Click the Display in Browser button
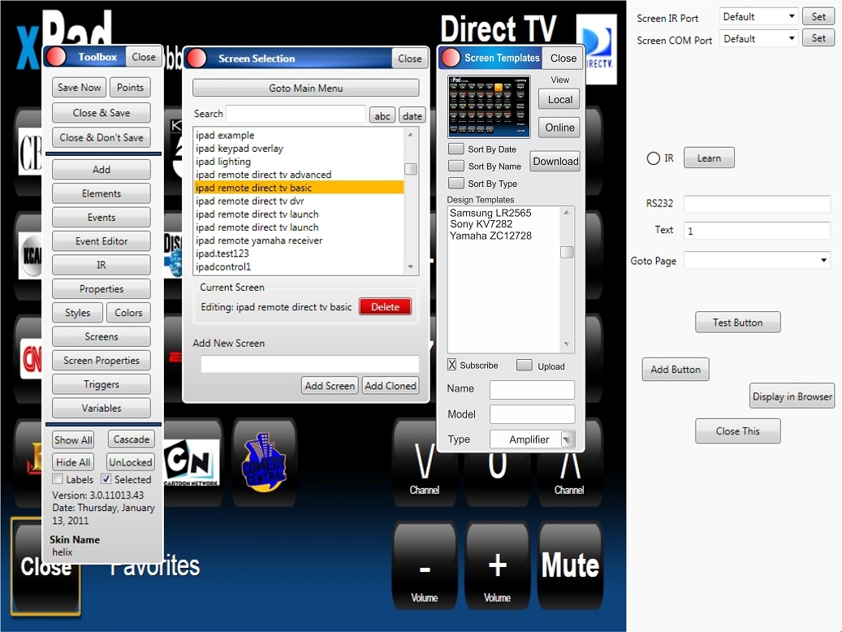 (792, 396)
